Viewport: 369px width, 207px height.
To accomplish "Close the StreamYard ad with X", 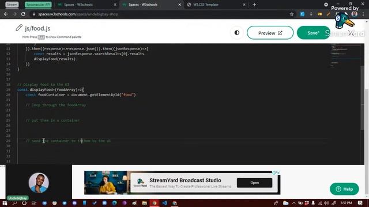I will coord(278,172).
